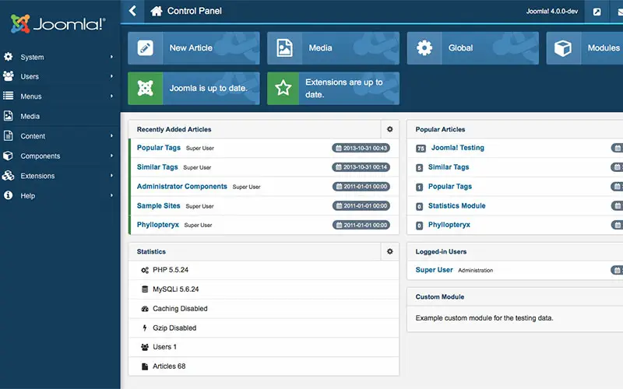Open the System menu item
Image resolution: width=623 pixels, height=389 pixels.
coord(60,57)
